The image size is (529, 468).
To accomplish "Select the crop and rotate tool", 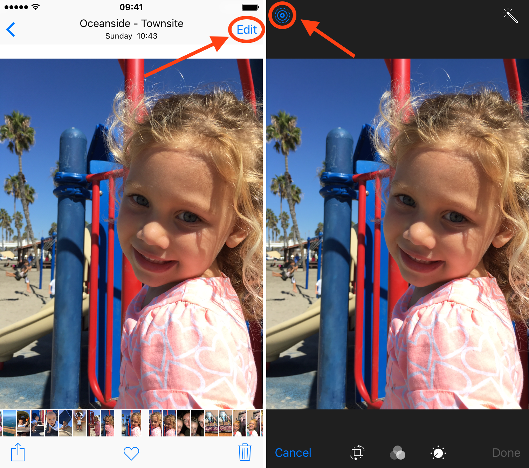I will pyautogui.click(x=357, y=453).
